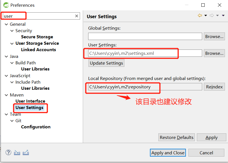Screen dimensions: 228x163
Task: Click the Local Repository path field
Action: [x=145, y=87]
